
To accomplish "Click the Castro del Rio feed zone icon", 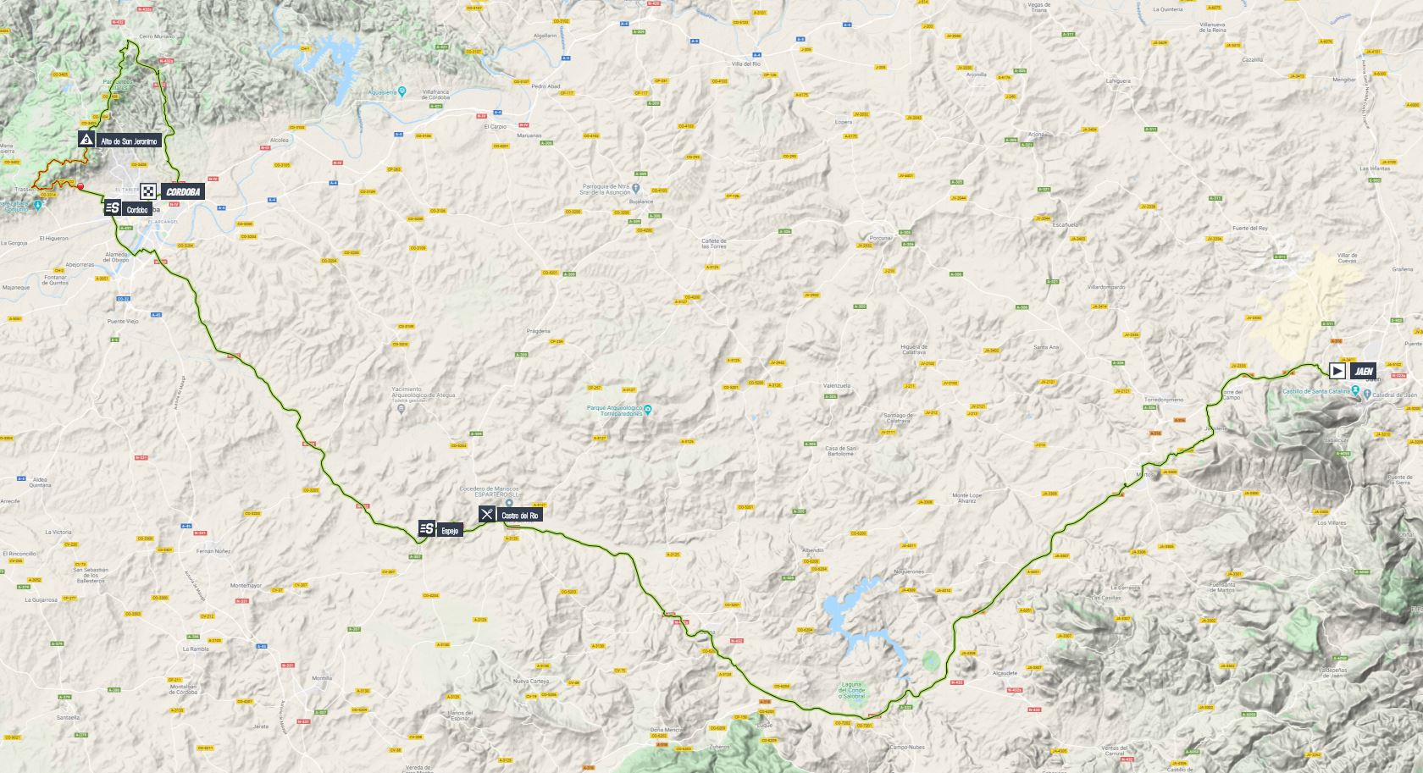I will click(487, 514).
